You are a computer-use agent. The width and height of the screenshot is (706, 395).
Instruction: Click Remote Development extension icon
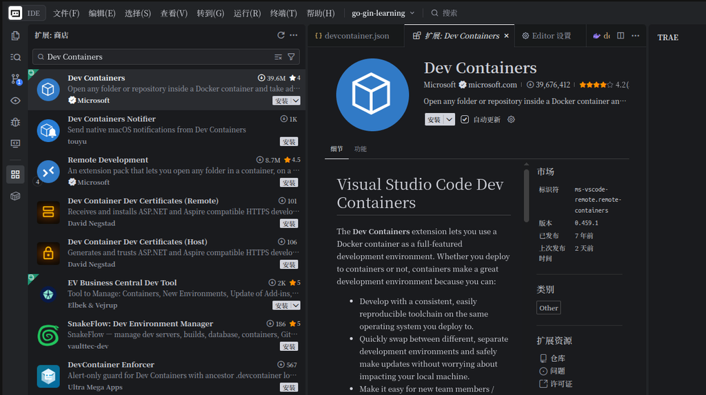point(48,171)
